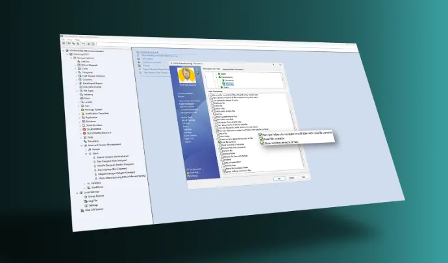448x263 pixels.
Task: Enable the Rename file permission
Action: pos(221,151)
